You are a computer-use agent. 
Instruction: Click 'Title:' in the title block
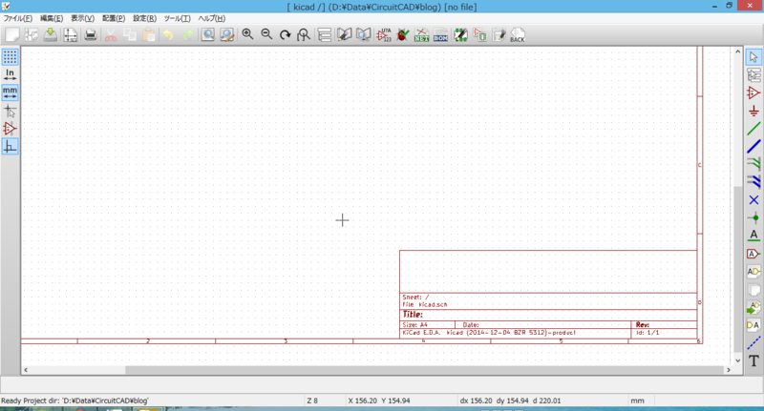(413, 314)
